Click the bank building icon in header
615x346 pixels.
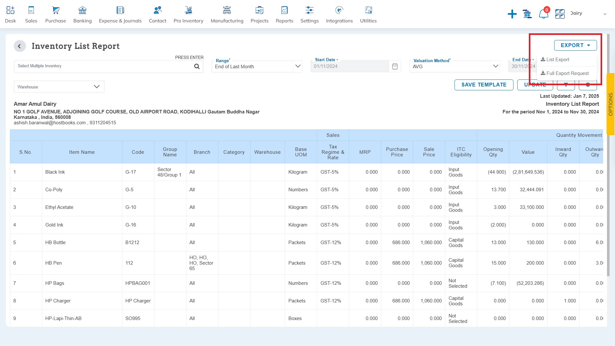(x=527, y=14)
